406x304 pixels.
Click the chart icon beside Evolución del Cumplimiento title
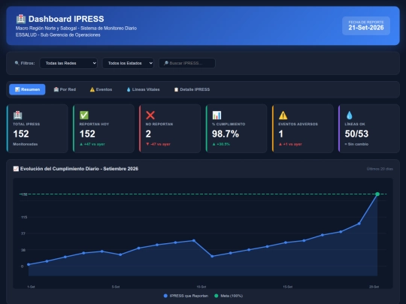click(16, 169)
